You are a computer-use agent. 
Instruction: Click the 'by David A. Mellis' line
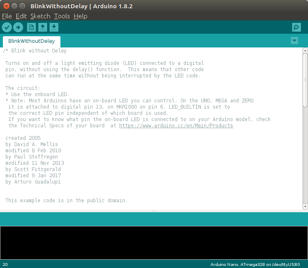[x=32, y=144]
